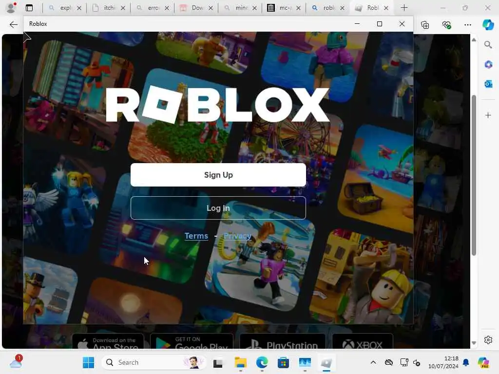
Task: Open the cloud-off sync tray icon
Action: point(388,362)
